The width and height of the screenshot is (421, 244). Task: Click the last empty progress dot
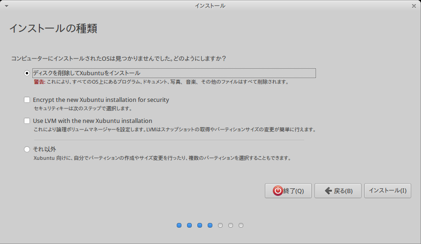click(x=241, y=225)
